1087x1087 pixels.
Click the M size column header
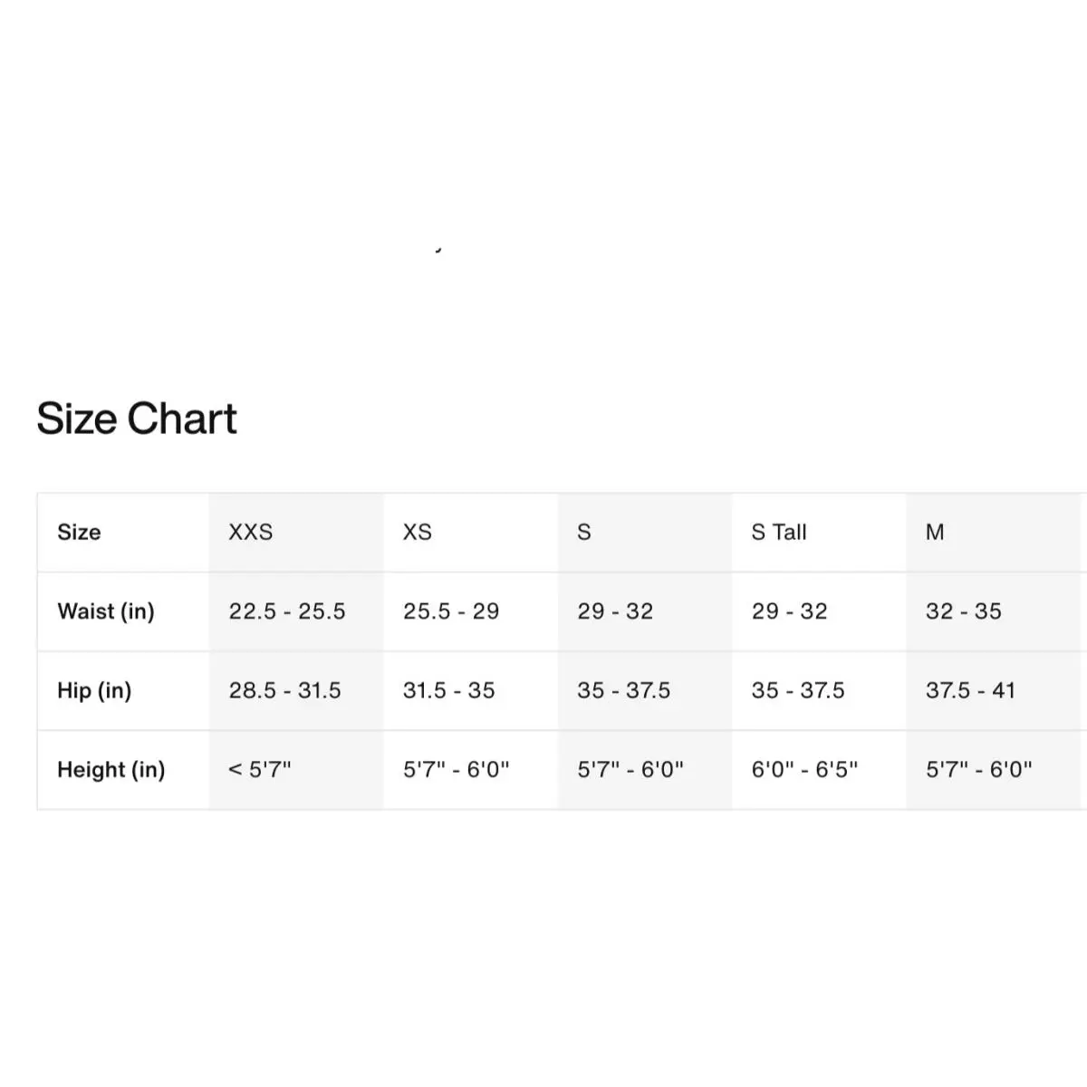[x=935, y=533]
